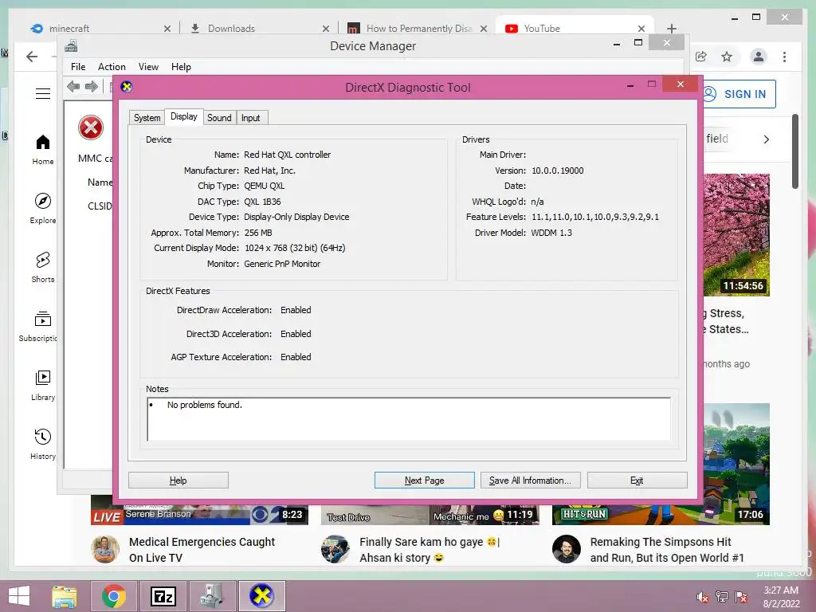Open File Explorer from the taskbar
The width and height of the screenshot is (816, 612).
tap(64, 596)
